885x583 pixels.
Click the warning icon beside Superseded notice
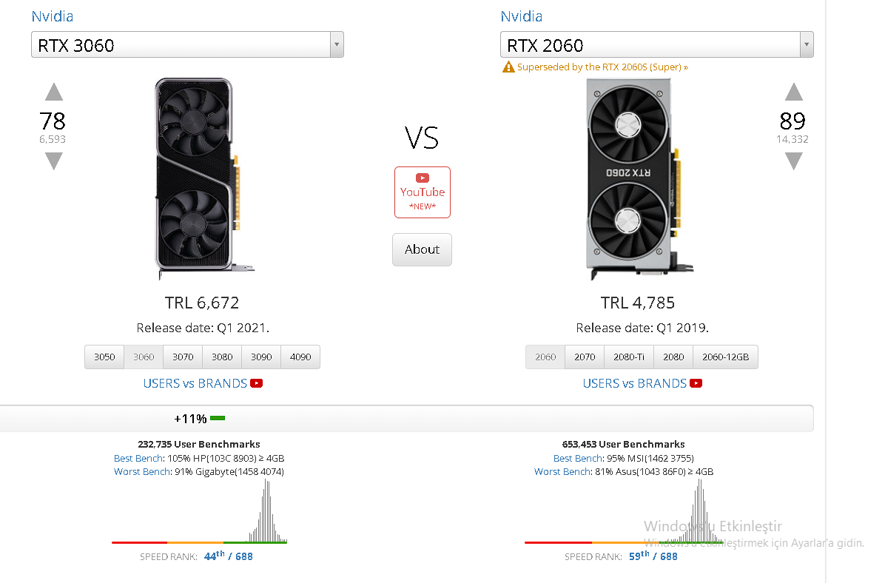point(508,67)
